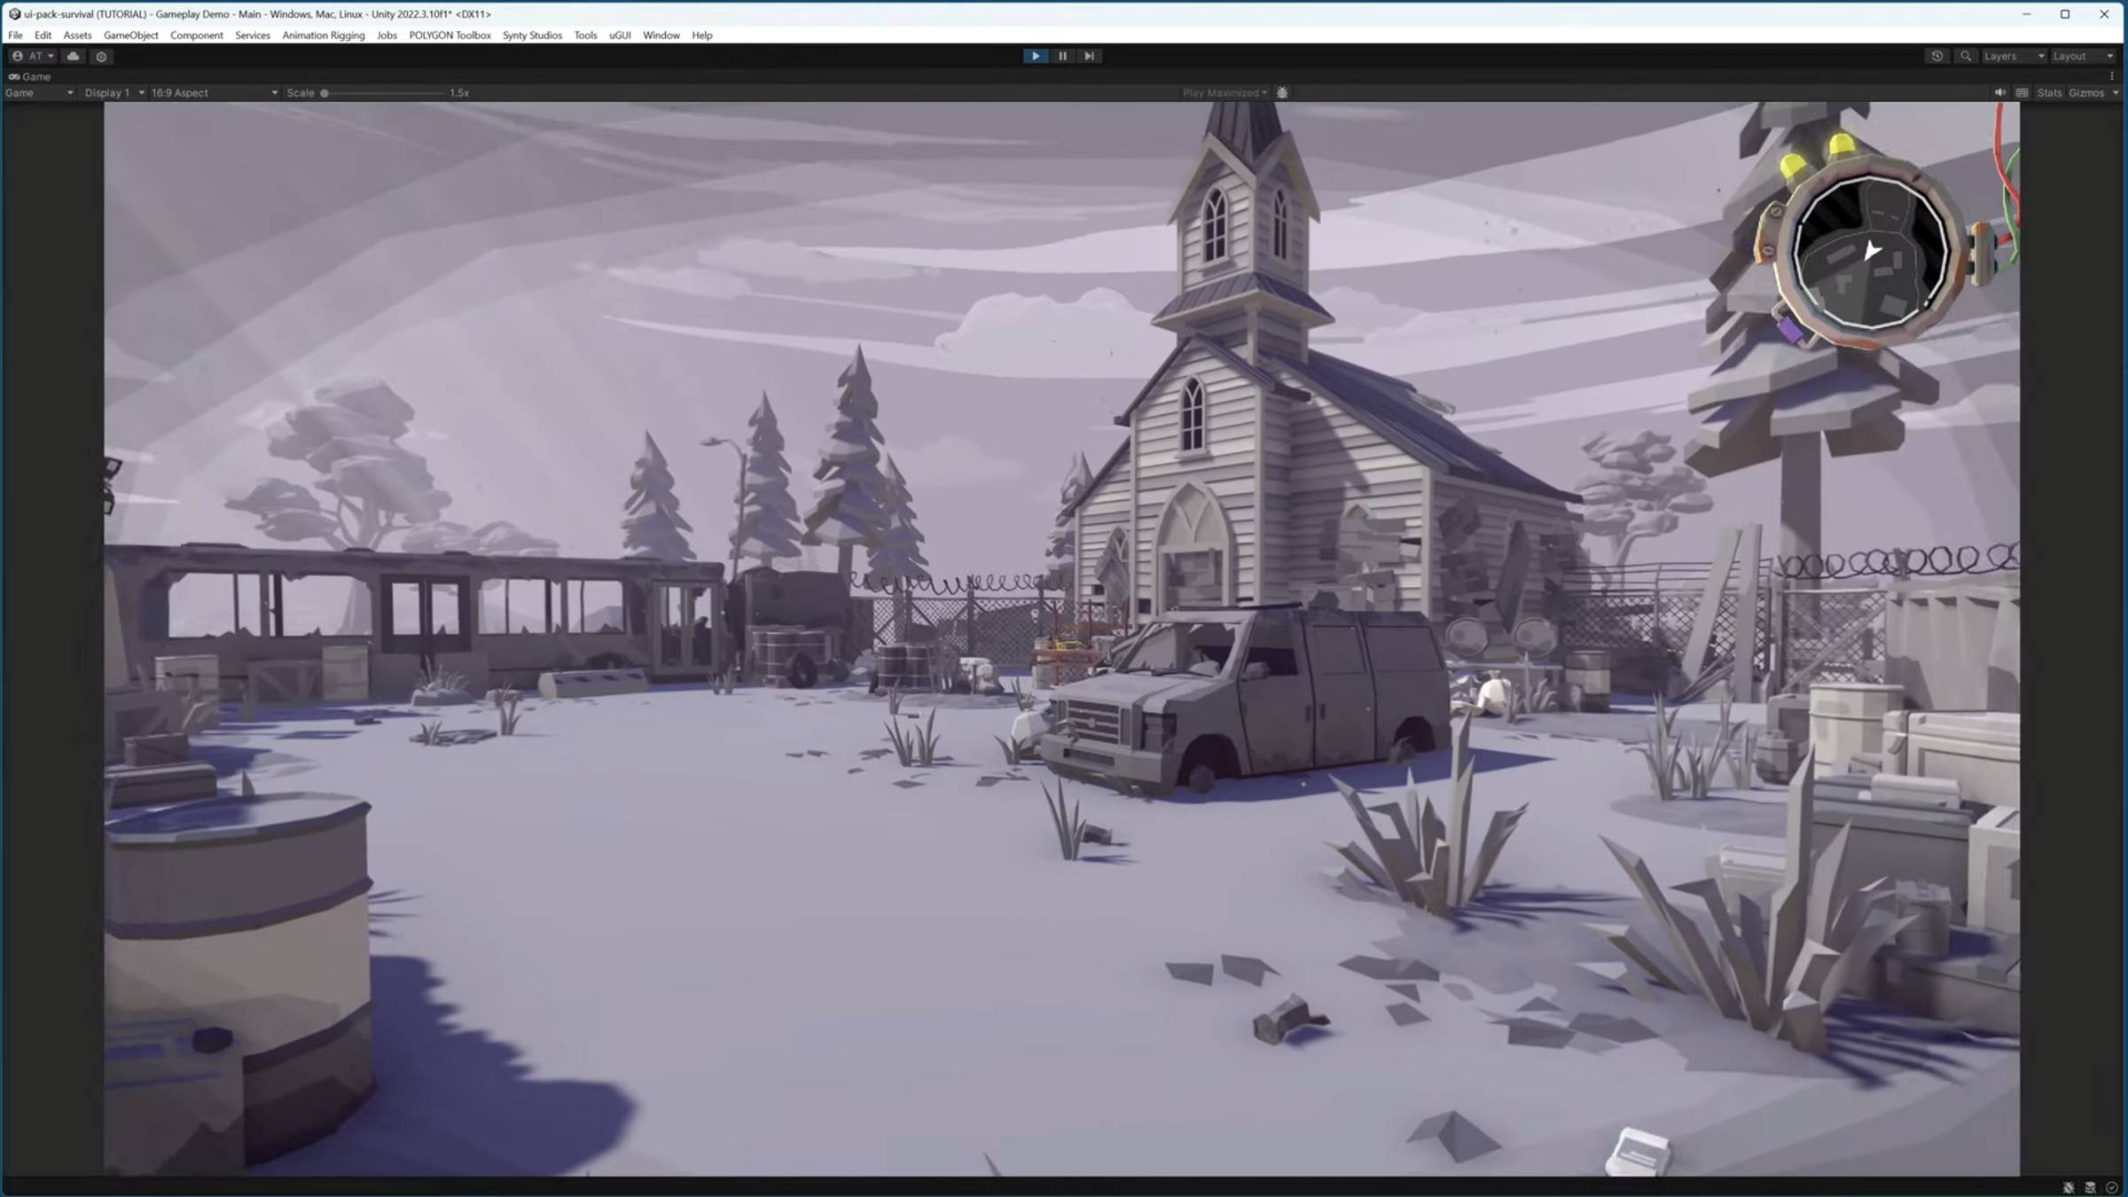Toggle the shortcuts keyboard icon
2128x1197 pixels.
pyautogui.click(x=2022, y=92)
